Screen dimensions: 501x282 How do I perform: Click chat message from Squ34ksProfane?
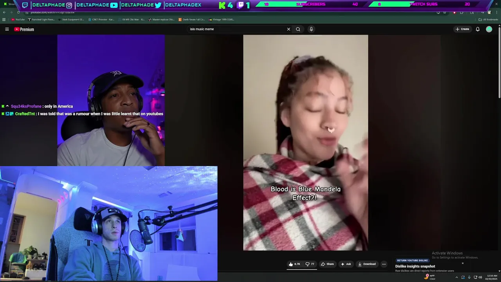pyautogui.click(x=37, y=106)
